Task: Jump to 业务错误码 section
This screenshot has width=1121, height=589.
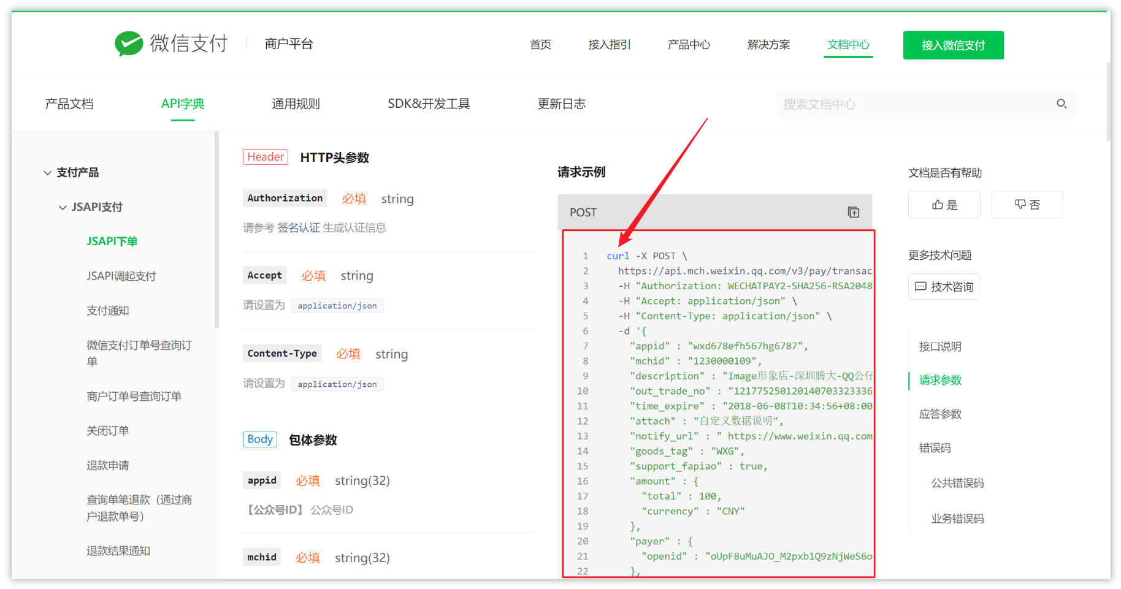Action: 957,519
